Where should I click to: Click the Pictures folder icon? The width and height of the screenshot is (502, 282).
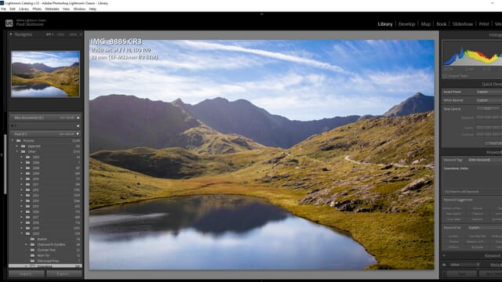19,141
